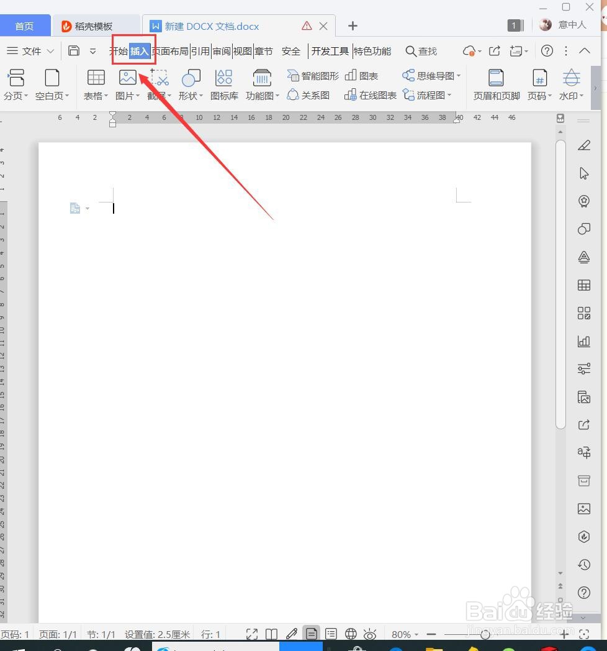Click the 分页 page break icon
Screen dimensions: 607x651
tap(16, 78)
